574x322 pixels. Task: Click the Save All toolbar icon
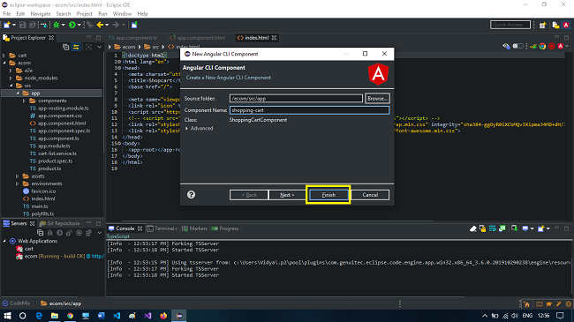tap(32, 25)
